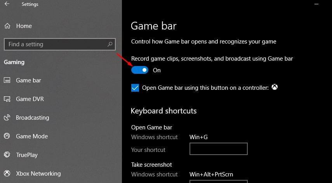Click the Gaming section heading

(x=14, y=62)
